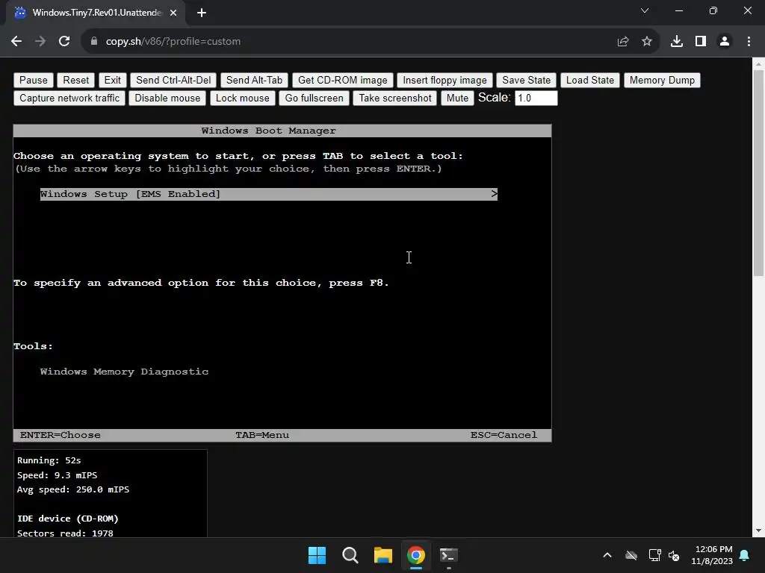Screen dimensions: 765x573
Task: Click the 'Speed: 9.3 mIPS' status line
Action: 57,475
